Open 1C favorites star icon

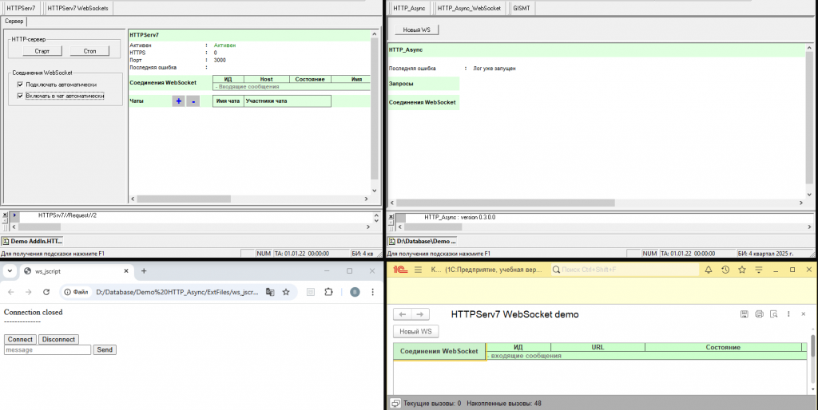[742, 270]
